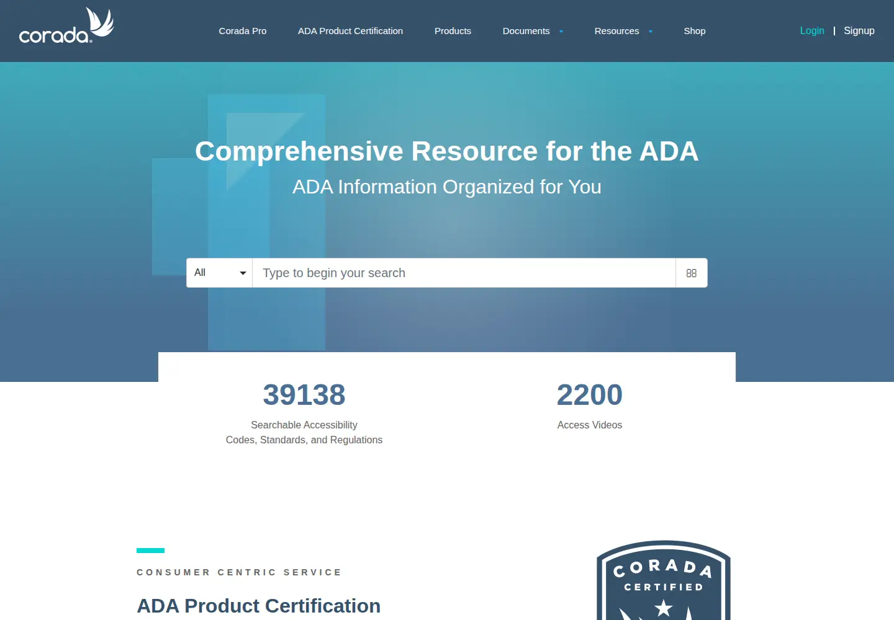Click the Searchable Accessibility label
This screenshot has width=894, height=620.
tap(304, 425)
